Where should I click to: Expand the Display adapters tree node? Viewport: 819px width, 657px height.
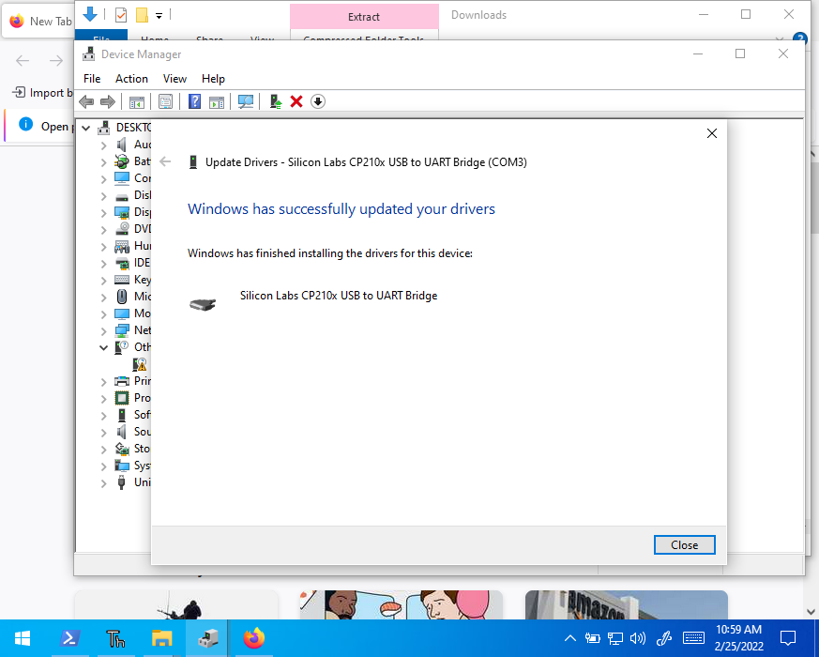pos(103,213)
